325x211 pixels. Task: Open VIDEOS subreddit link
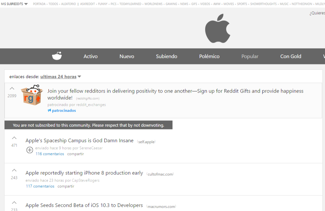click(x=205, y=4)
